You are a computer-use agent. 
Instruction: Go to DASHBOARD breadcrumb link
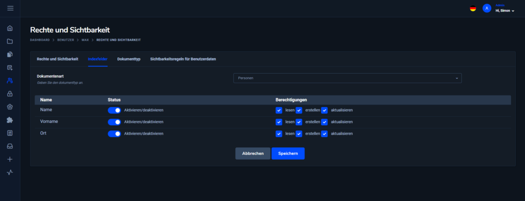tap(39, 40)
